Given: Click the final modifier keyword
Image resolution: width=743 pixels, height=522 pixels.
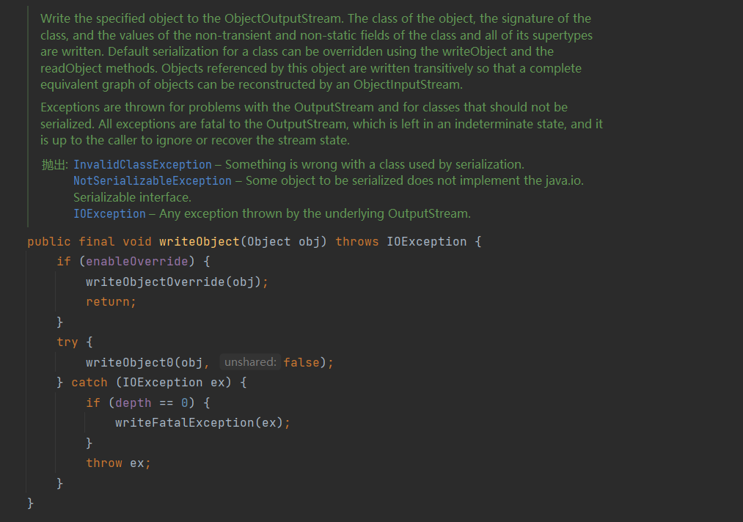Looking at the screenshot, I should point(97,241).
